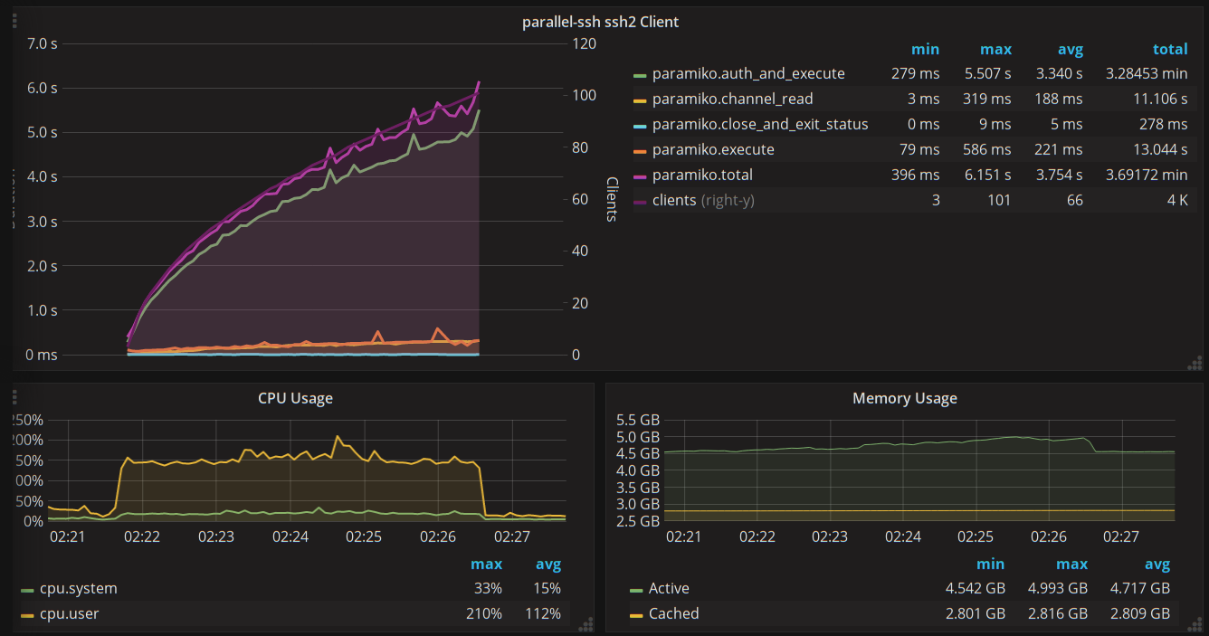Click the row handle dots beside CPU Usage
The height and width of the screenshot is (636, 1209).
[14, 397]
